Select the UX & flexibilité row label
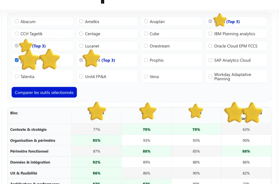The image size is (279, 184). click(x=24, y=173)
